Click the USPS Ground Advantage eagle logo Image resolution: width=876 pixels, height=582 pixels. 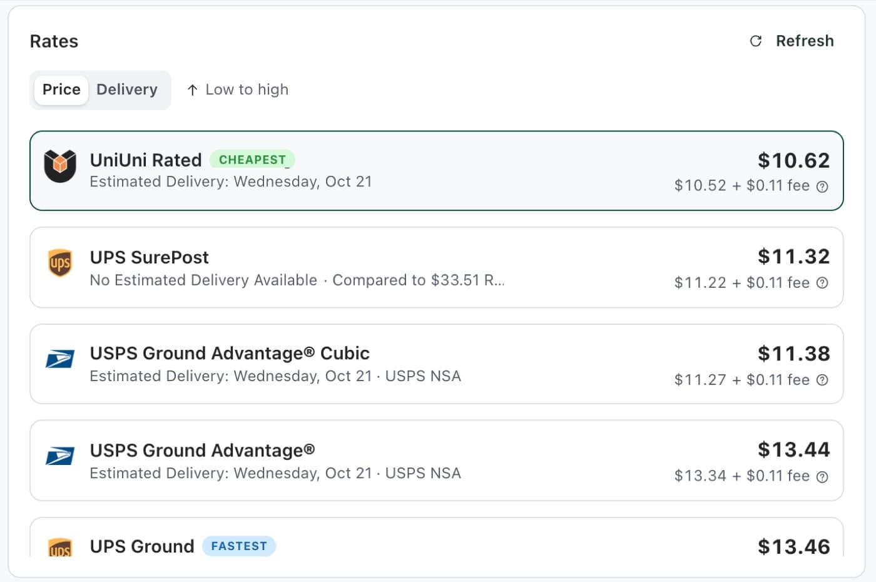[60, 456]
